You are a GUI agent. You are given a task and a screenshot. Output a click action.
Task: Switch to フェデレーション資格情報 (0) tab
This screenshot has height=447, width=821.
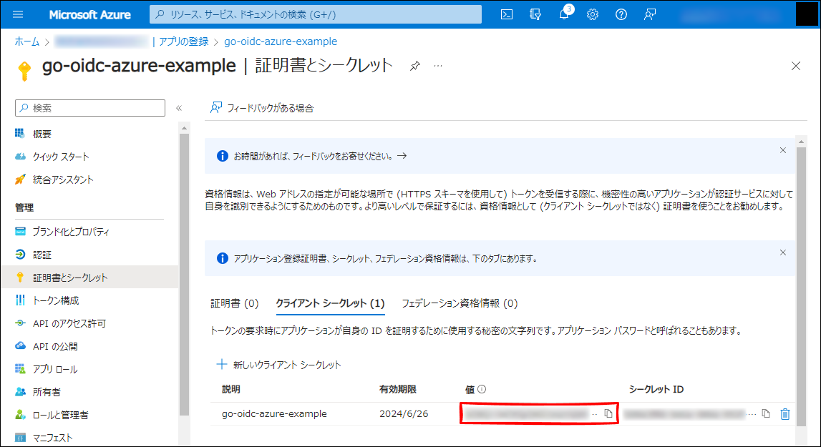coord(459,303)
